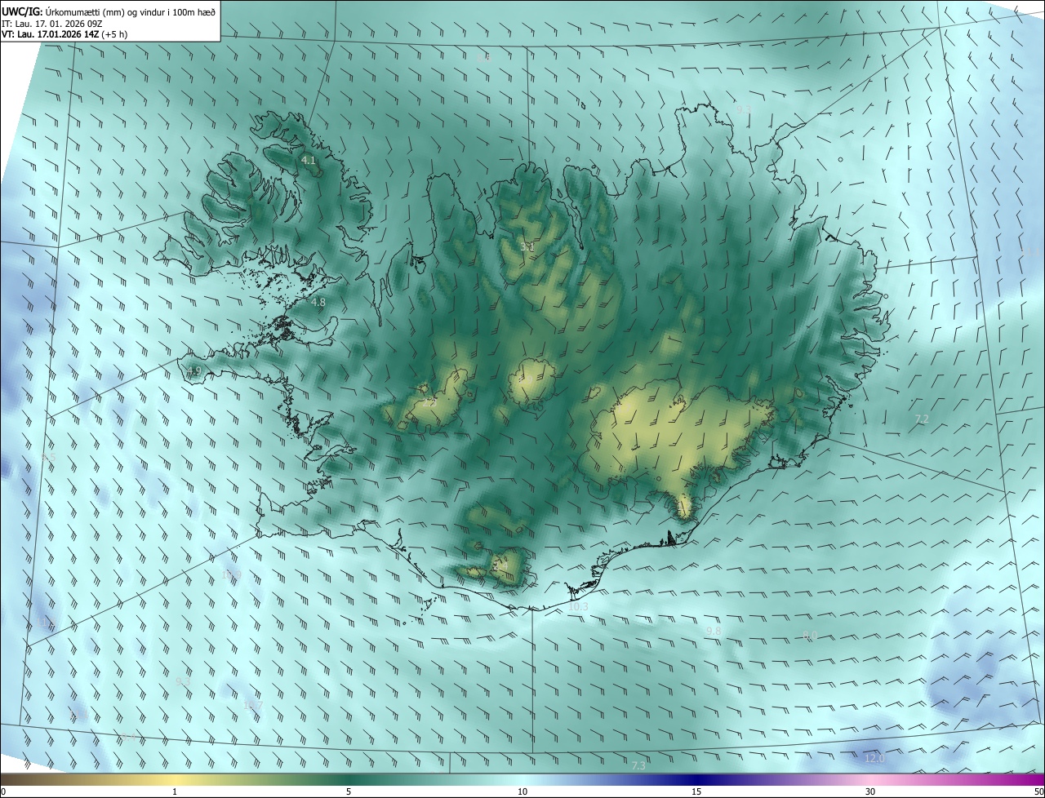Click the 4.9 value on Snæfellsnes peninsula
This screenshot has width=1045, height=798.
193,371
